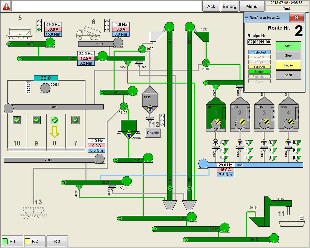This screenshot has width=310, height=248.
Task: Click the motor of conveyor 1002
Action: point(50,42)
